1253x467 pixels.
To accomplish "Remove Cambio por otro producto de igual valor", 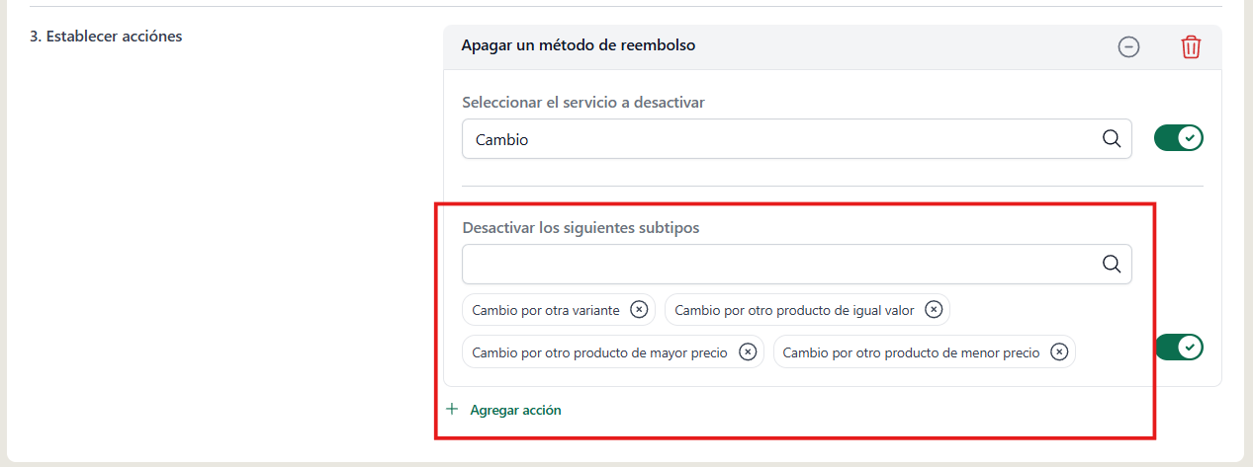I will [934, 310].
